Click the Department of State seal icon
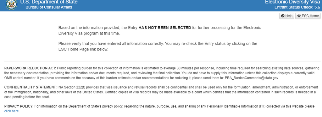The height and width of the screenshot is (117, 322). point(12,4)
